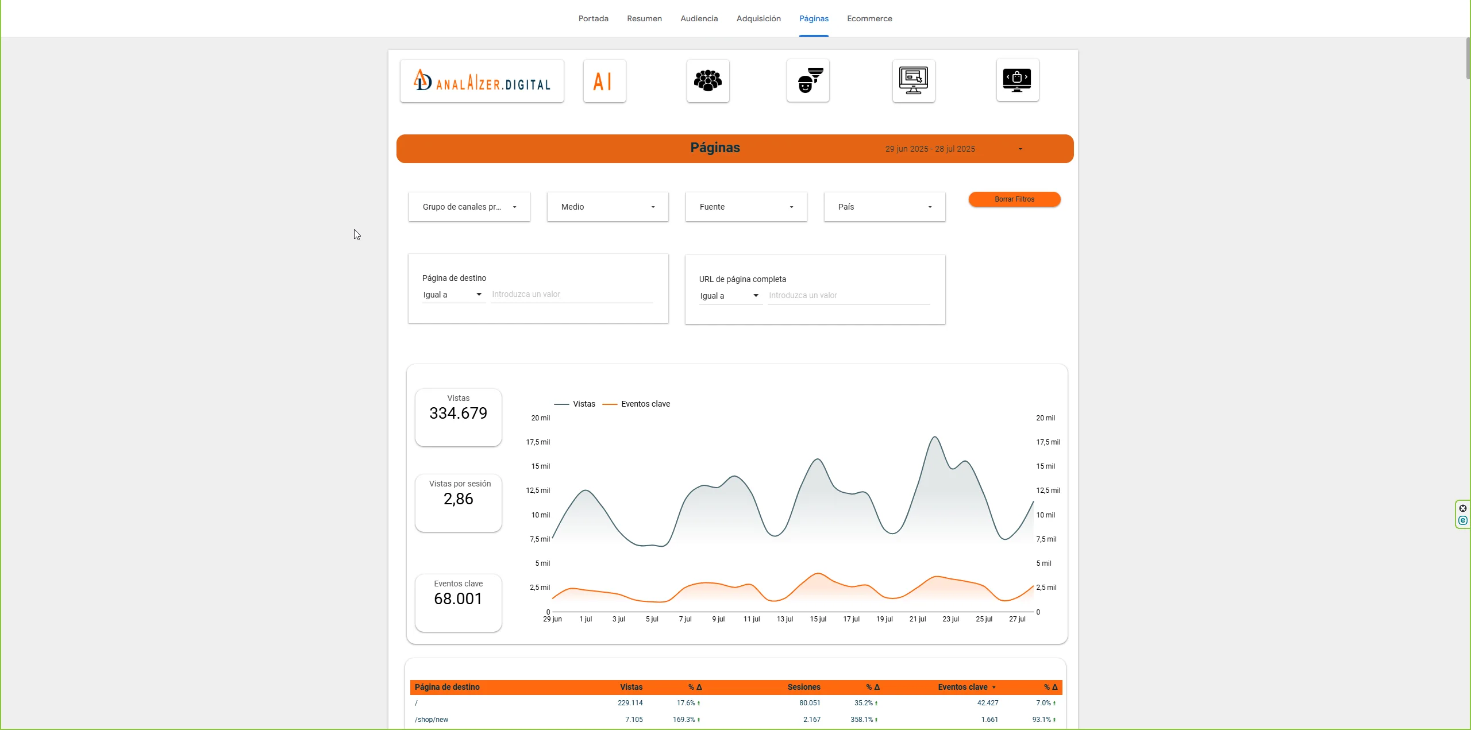Open the Fuente filter dropdown
The height and width of the screenshot is (730, 1471).
(x=746, y=207)
